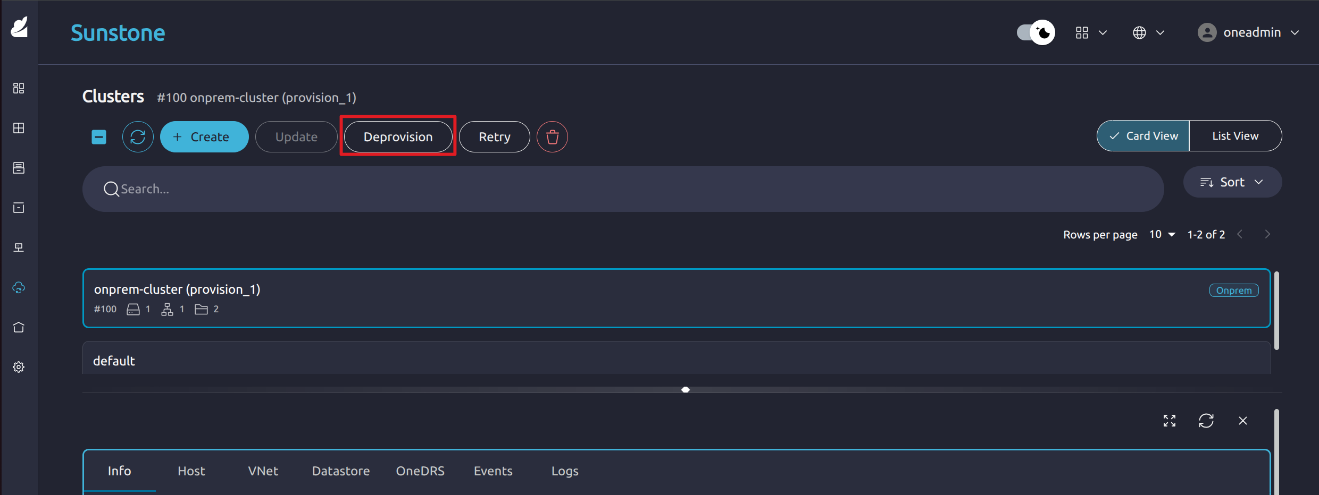
Task: Click the Deprovision button
Action: [x=398, y=137]
